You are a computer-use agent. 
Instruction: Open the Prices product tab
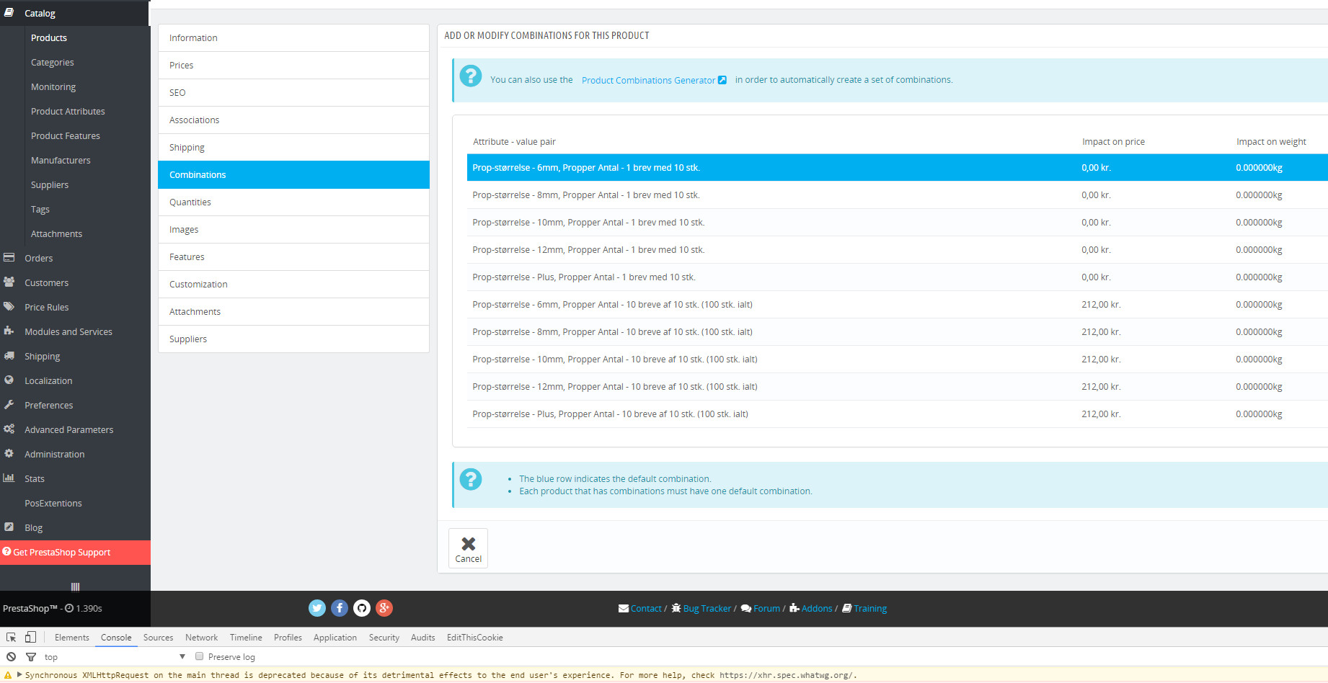[x=293, y=66]
